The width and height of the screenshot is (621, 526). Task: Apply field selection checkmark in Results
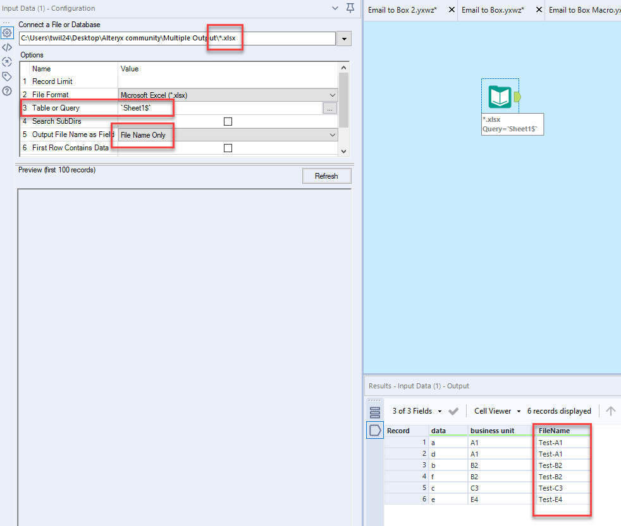tap(453, 411)
